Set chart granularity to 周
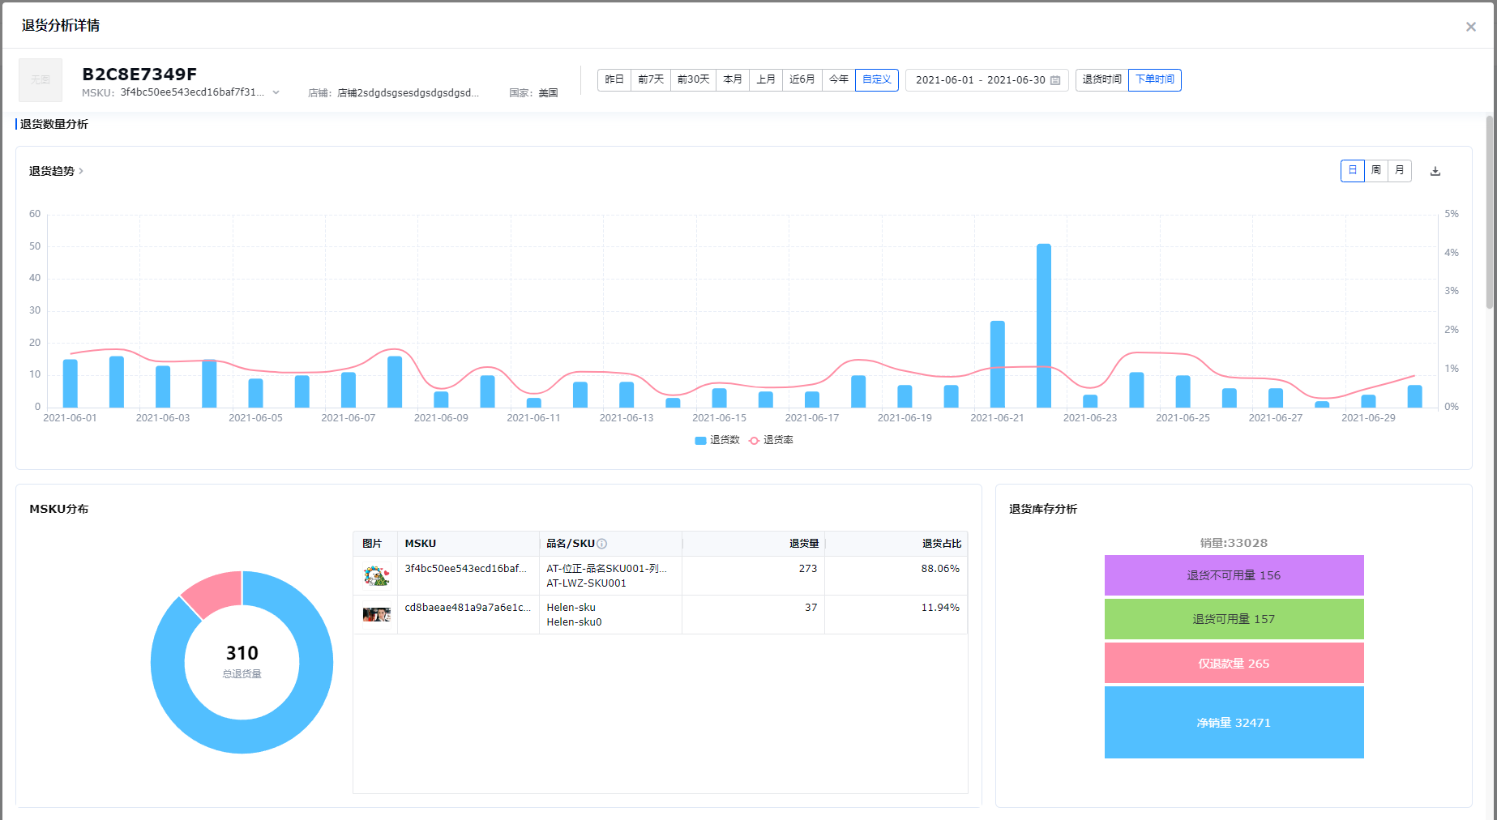 click(x=1376, y=171)
